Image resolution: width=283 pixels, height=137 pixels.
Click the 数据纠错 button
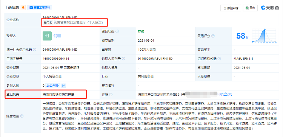click(x=231, y=8)
